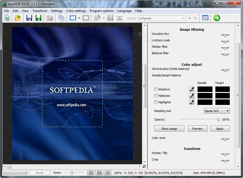Click the Midtones Target color swatch
Viewport: 243px width, 178px height.
222,96
